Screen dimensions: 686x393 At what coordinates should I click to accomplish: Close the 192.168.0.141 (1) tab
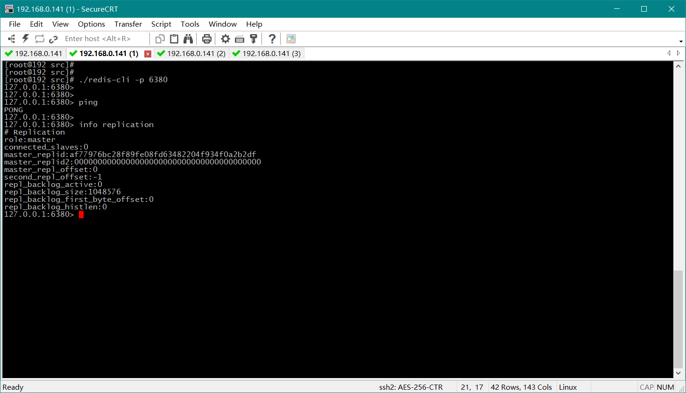pos(148,54)
